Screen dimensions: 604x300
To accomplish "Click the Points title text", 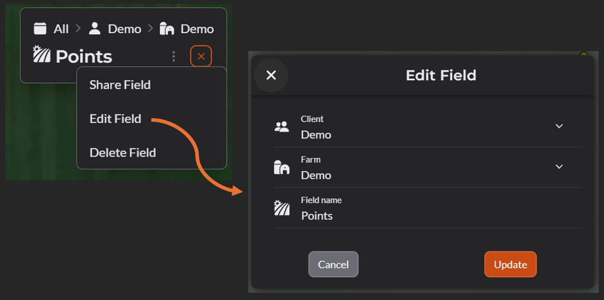I will tap(84, 57).
